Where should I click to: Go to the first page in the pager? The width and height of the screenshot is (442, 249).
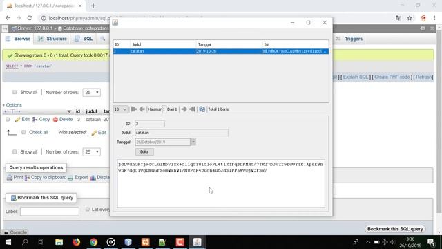click(134, 109)
